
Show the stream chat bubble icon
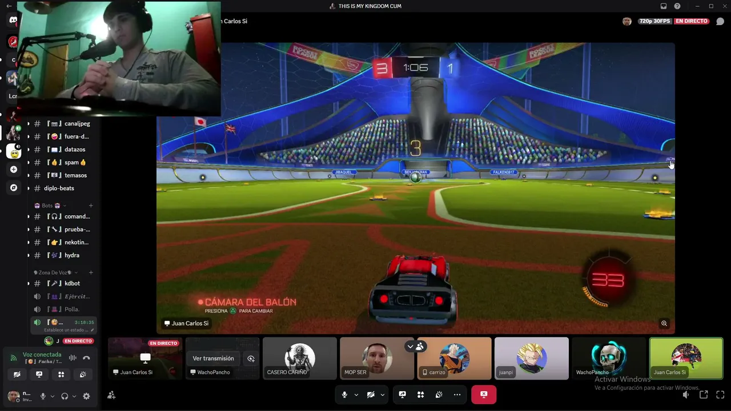click(x=720, y=21)
